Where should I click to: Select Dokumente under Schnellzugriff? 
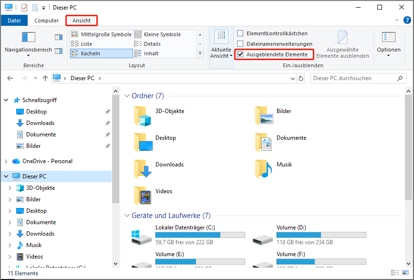41,134
